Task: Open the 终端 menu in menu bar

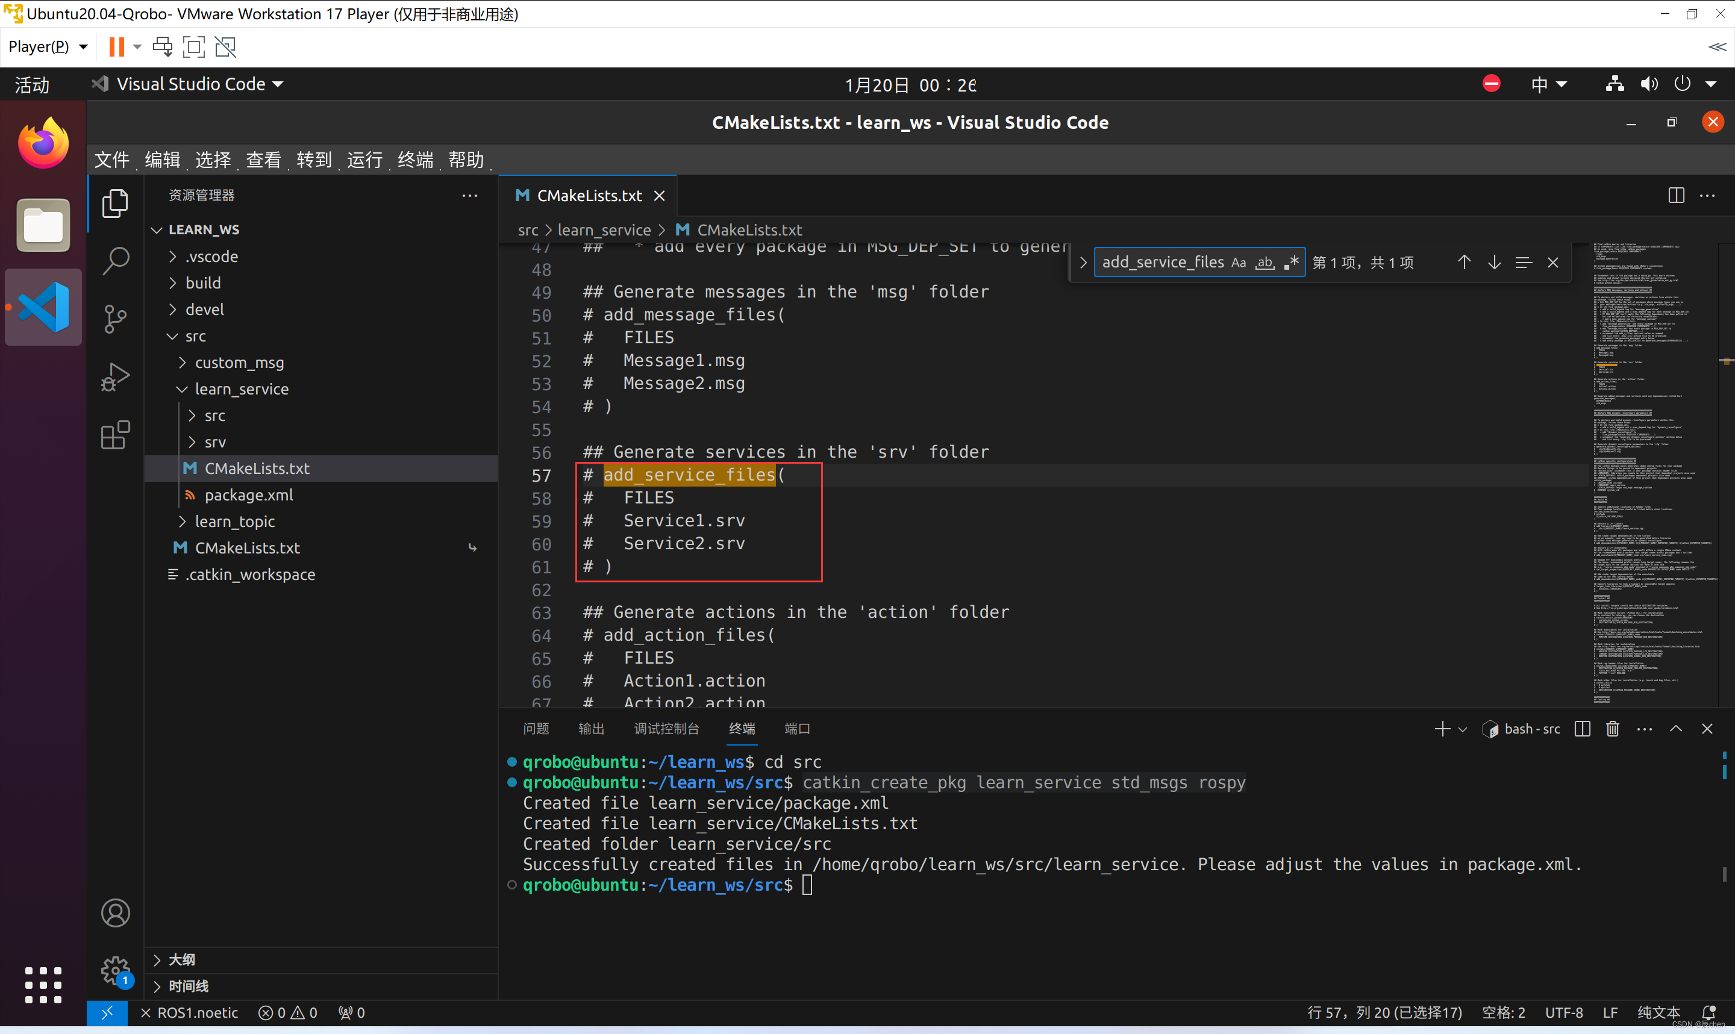Action: pos(415,160)
